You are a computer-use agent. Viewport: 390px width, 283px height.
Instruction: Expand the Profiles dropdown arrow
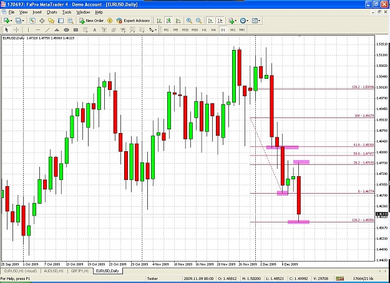coord(23,21)
